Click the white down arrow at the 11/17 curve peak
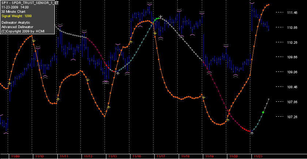The height and width of the screenshot is (159, 307). click(160, 16)
